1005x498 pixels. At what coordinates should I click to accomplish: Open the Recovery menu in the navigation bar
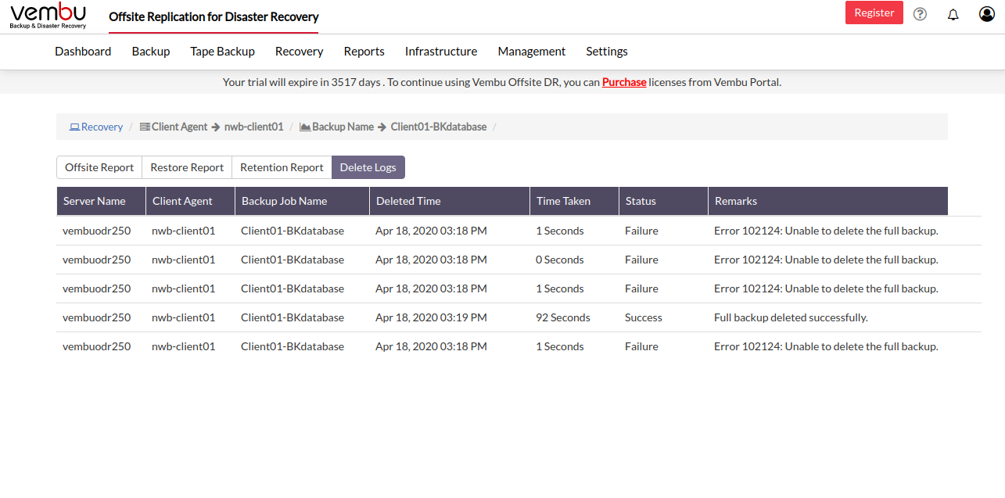[x=299, y=52]
